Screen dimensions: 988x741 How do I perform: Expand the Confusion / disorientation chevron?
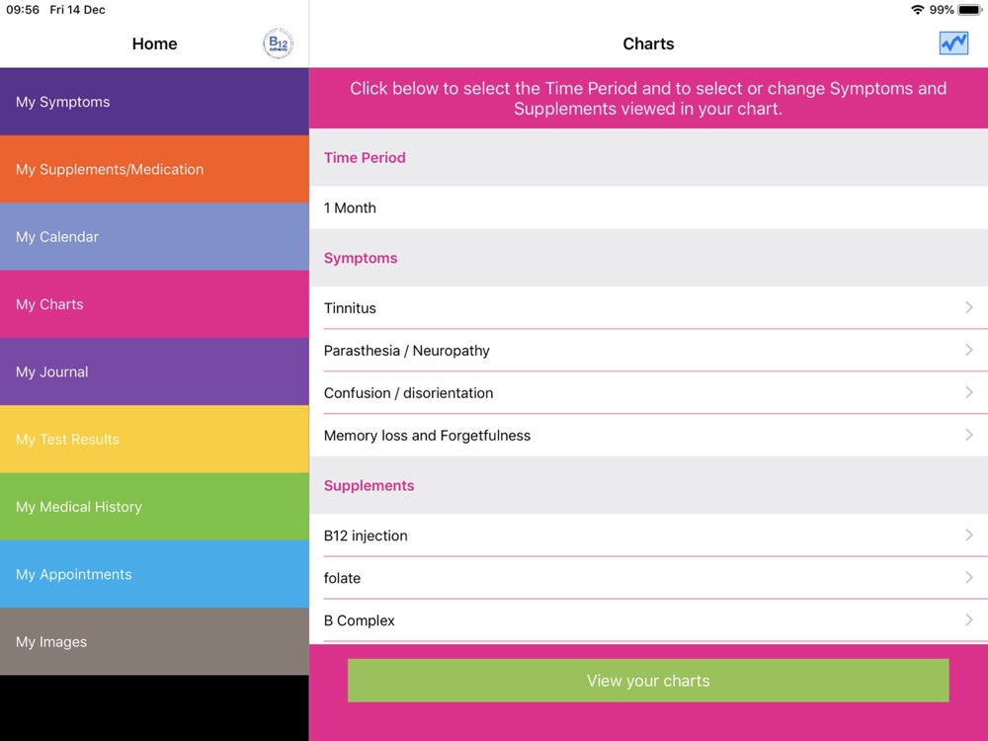(969, 392)
